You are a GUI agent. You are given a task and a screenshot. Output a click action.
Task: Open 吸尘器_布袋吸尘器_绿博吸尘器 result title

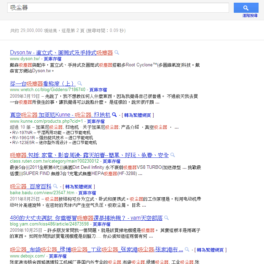[96, 250]
